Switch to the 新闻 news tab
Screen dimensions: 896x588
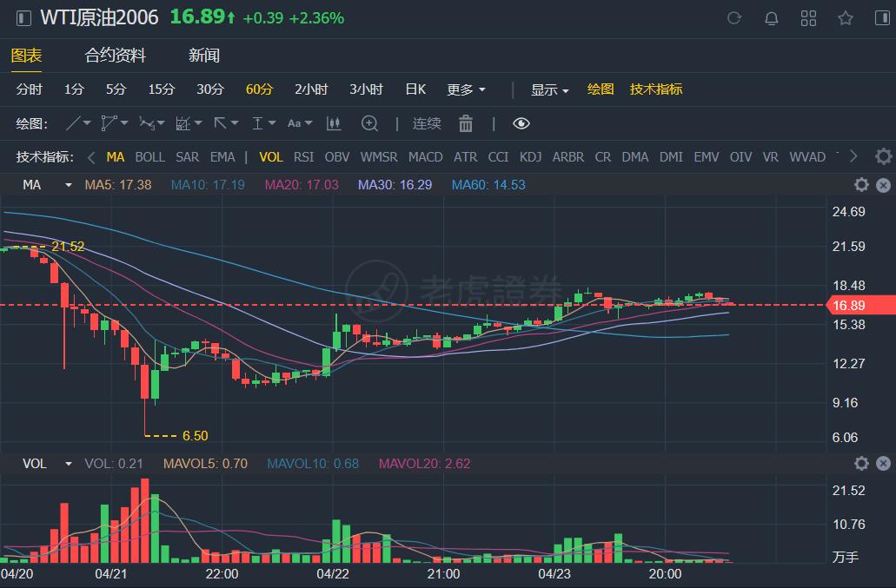point(202,54)
